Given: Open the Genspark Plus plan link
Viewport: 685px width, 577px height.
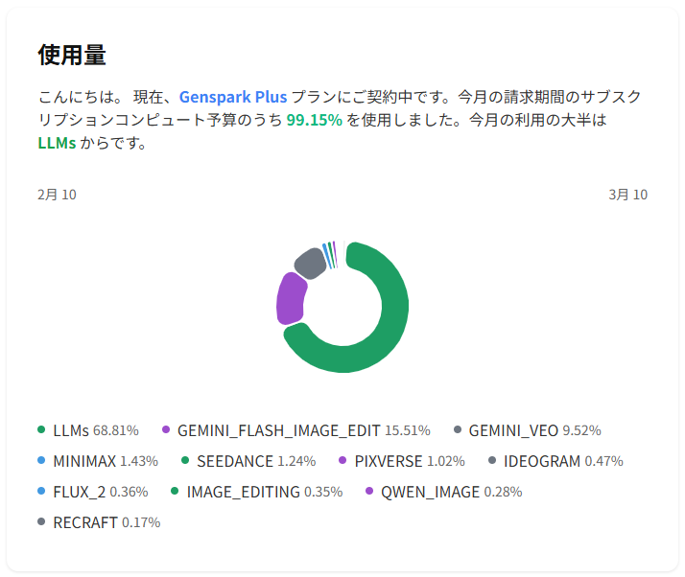Looking at the screenshot, I should (x=233, y=98).
